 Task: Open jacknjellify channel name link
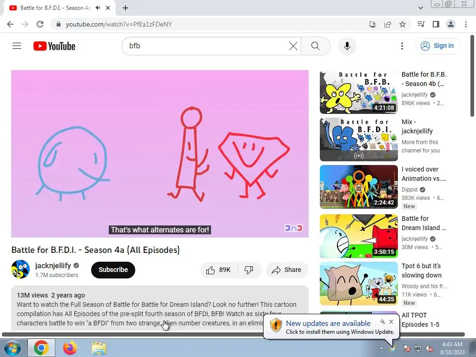tap(53, 265)
